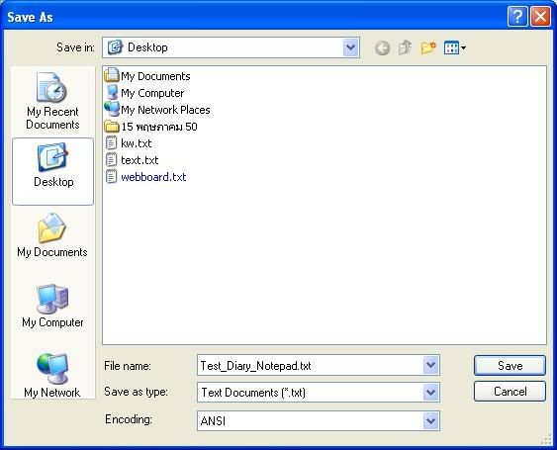Viewport: 557px width, 450px height.
Task: Go up one folder level icon
Action: pyautogui.click(x=405, y=47)
